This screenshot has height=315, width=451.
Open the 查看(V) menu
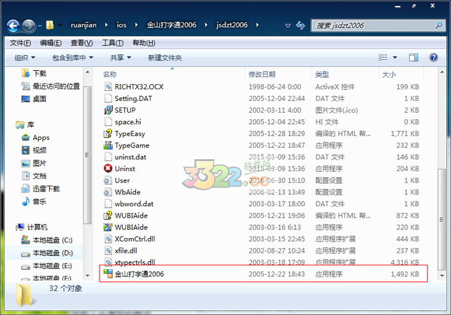tap(82, 43)
